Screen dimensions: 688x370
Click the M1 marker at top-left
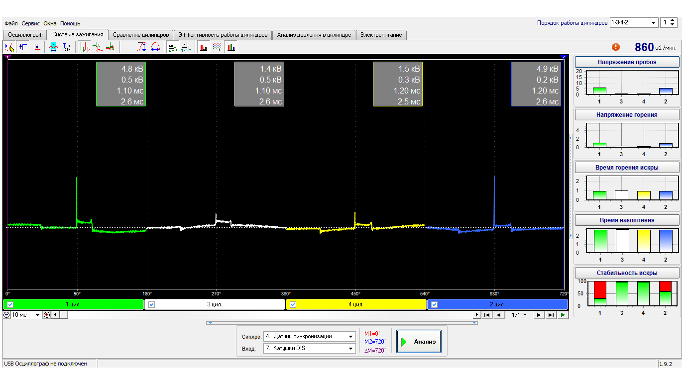click(7, 57)
